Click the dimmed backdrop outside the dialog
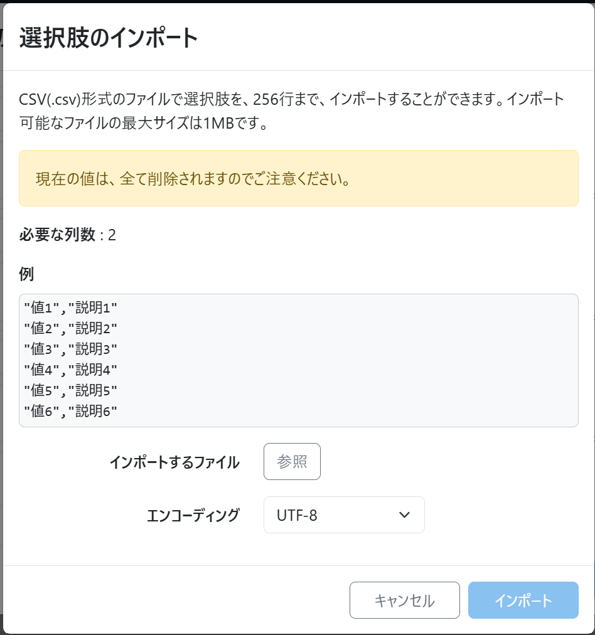Screen dimensions: 595x635 coord(1,314)
